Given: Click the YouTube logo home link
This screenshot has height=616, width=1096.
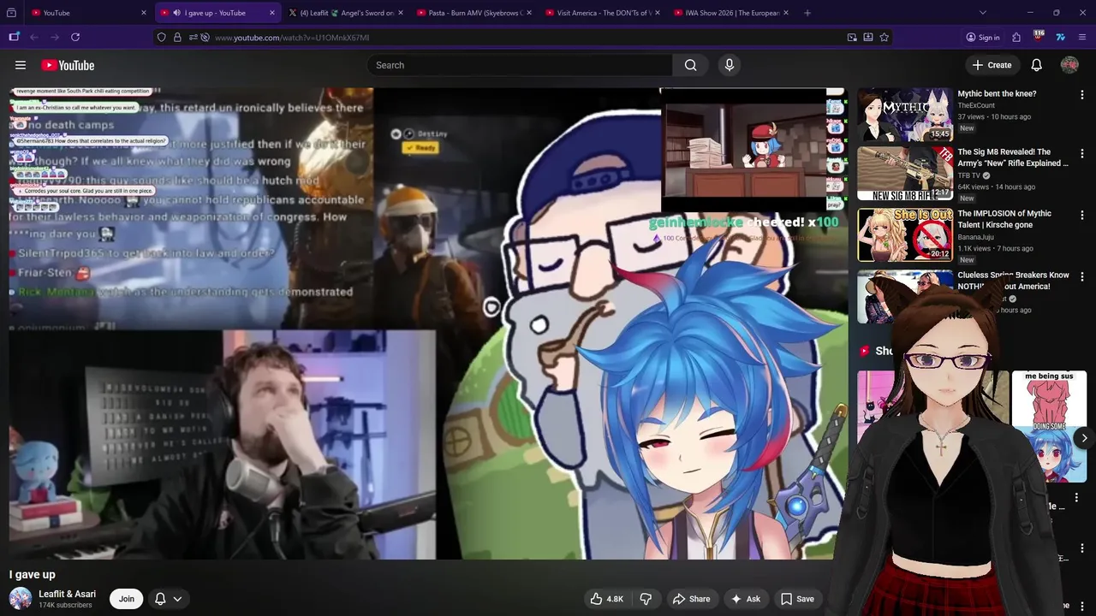Looking at the screenshot, I should pos(68,65).
